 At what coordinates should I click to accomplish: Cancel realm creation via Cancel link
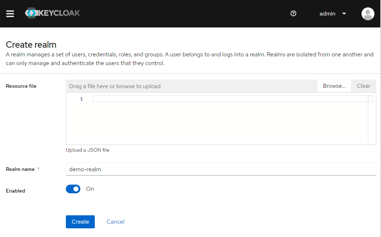[115, 222]
